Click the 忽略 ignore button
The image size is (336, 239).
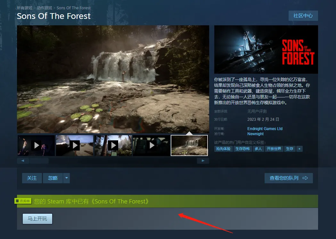point(53,178)
